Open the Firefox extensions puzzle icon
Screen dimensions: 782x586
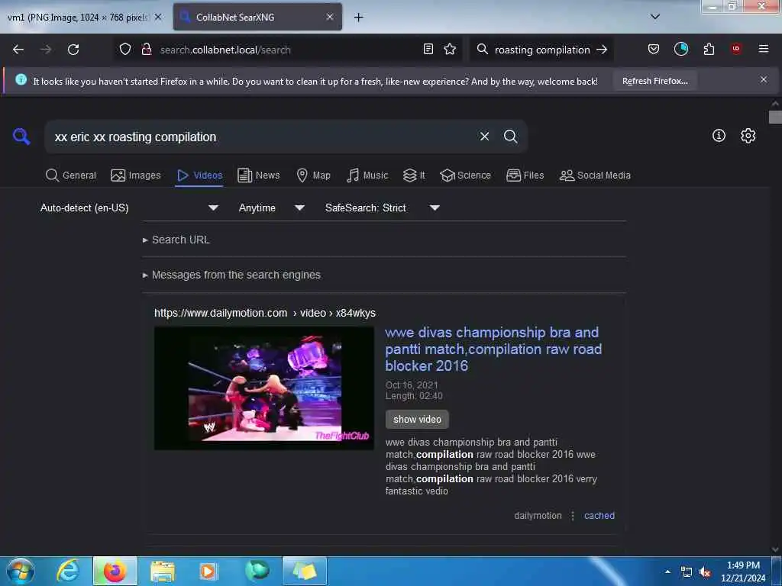pyautogui.click(x=709, y=50)
